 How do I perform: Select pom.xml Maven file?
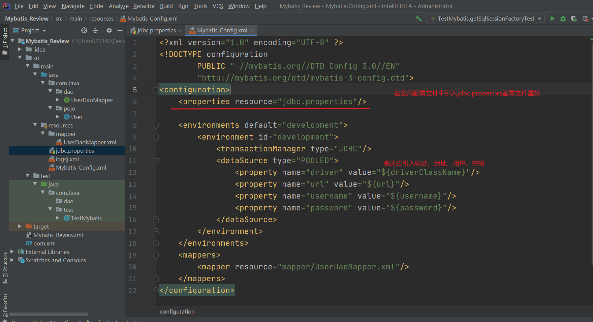pyautogui.click(x=44, y=243)
